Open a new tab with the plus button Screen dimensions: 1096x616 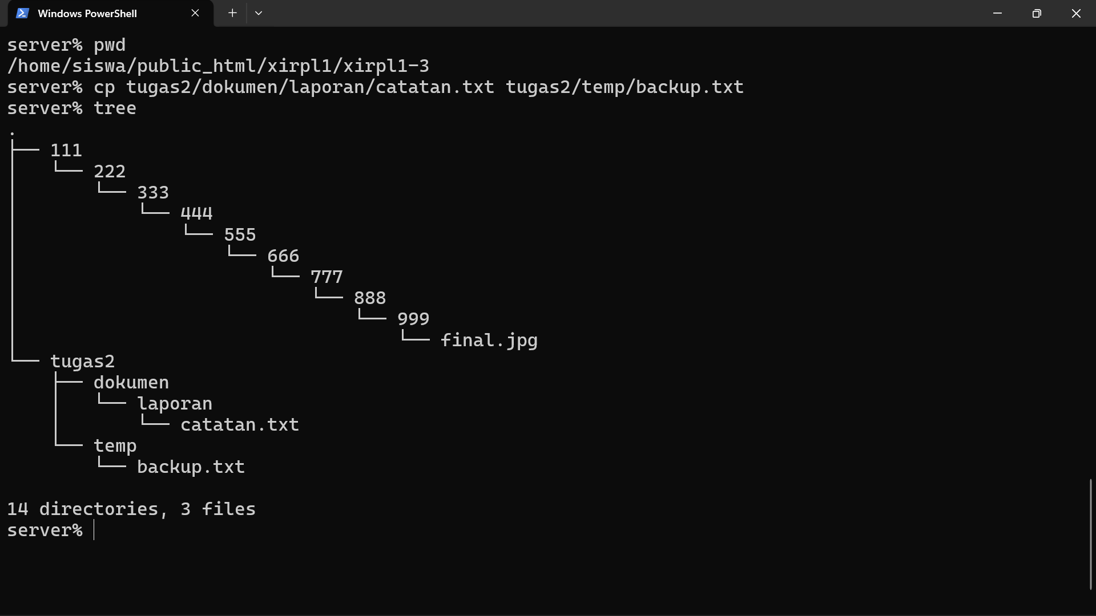(232, 13)
